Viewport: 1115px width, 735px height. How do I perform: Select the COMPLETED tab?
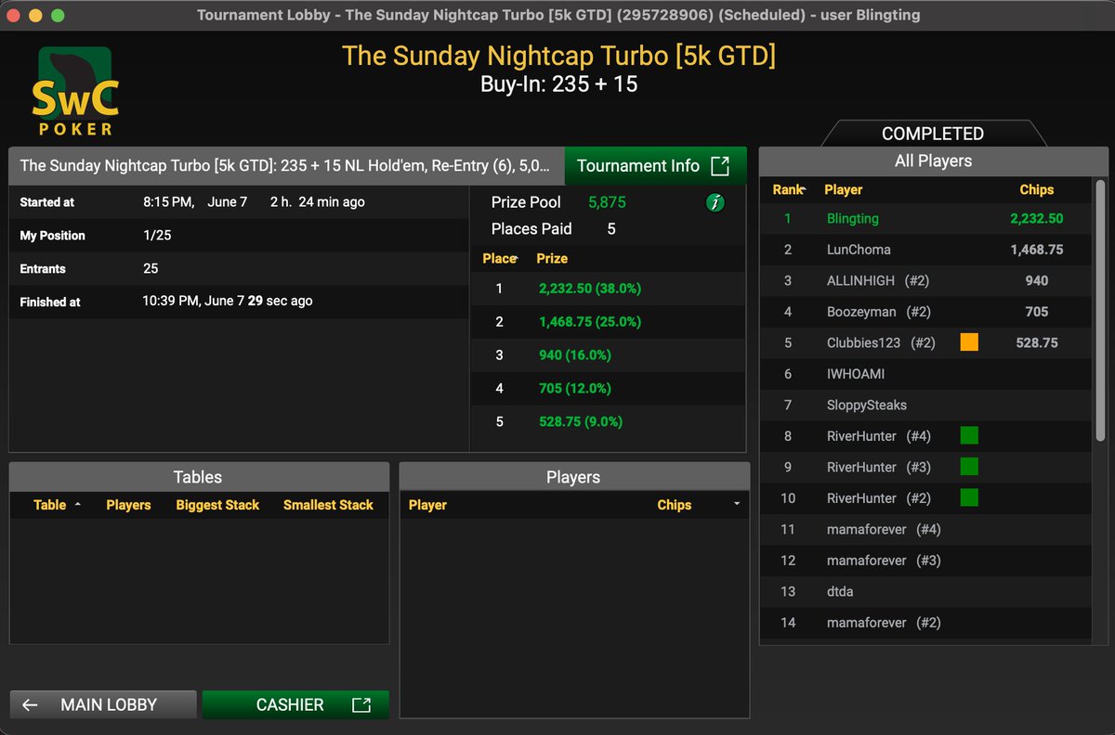(933, 134)
